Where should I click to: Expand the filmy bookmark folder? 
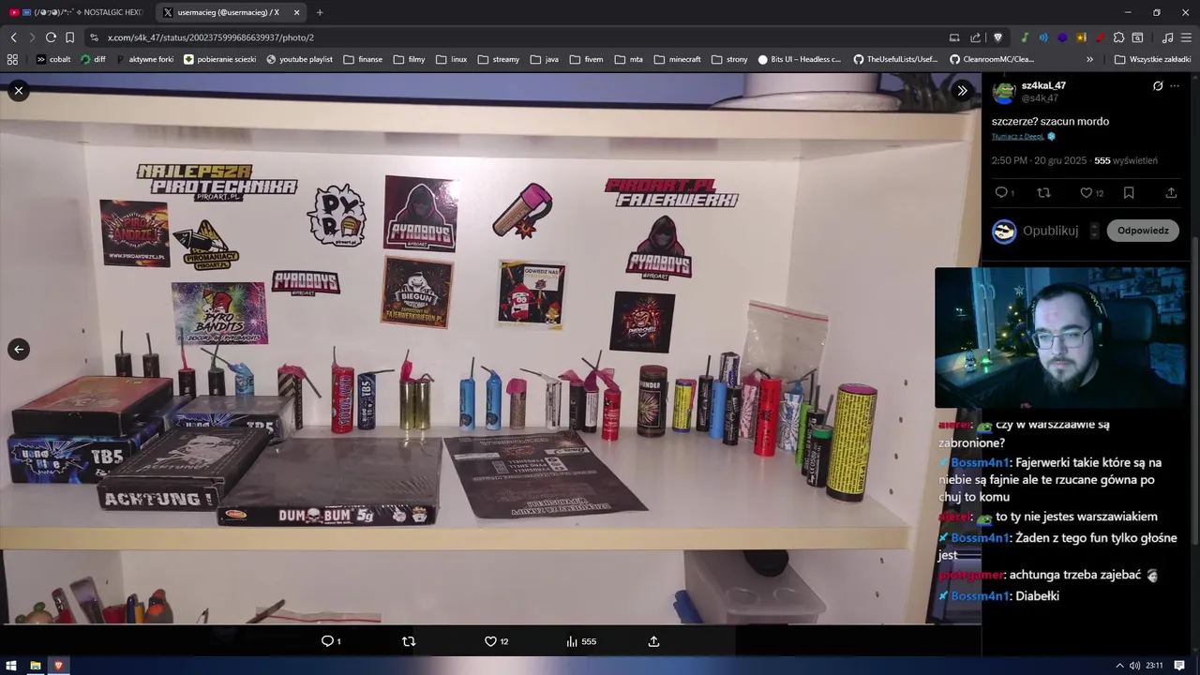pos(409,59)
